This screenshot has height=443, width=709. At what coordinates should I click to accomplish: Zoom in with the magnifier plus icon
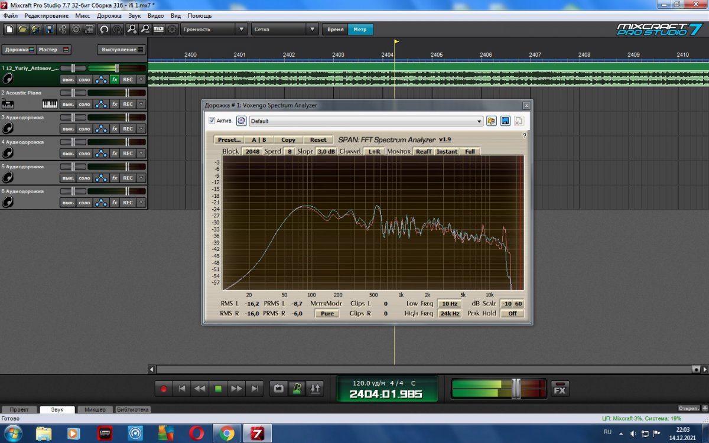(132, 29)
